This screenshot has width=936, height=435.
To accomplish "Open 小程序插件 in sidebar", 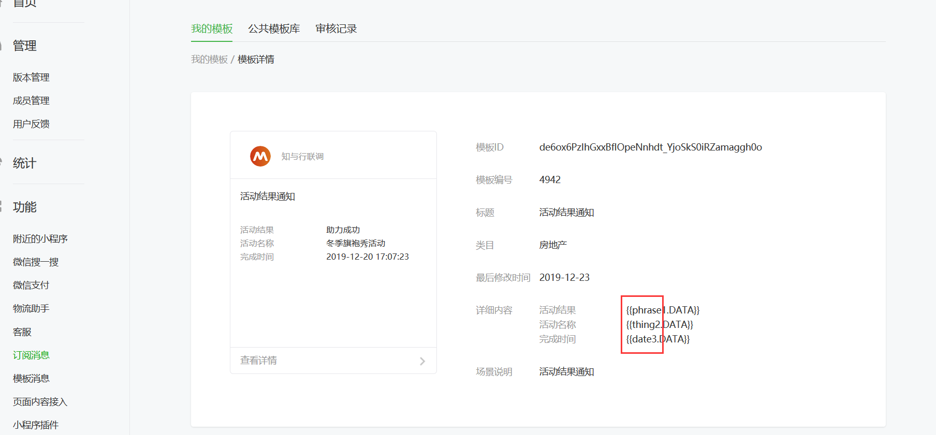I will coord(36,425).
